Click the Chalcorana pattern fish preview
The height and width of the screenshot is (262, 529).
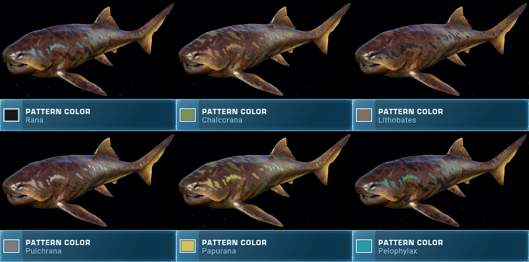tap(264, 50)
